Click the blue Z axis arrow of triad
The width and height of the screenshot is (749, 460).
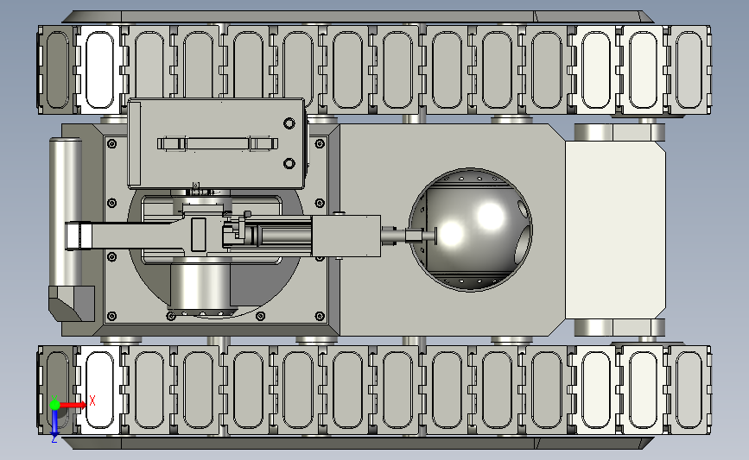54,423
